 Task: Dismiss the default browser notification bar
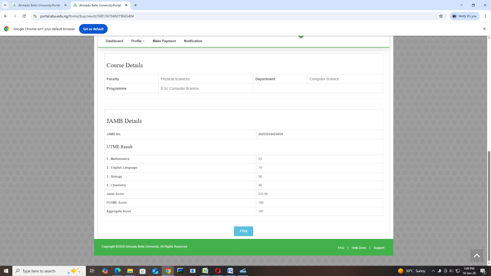tap(484, 29)
